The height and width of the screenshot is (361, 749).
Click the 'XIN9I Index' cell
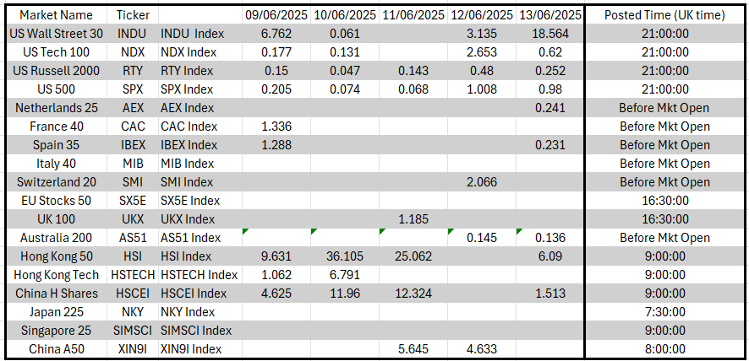(200, 349)
